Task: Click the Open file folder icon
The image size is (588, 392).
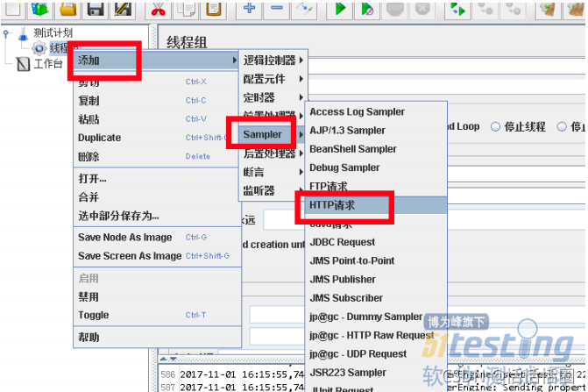Action: tap(67, 8)
